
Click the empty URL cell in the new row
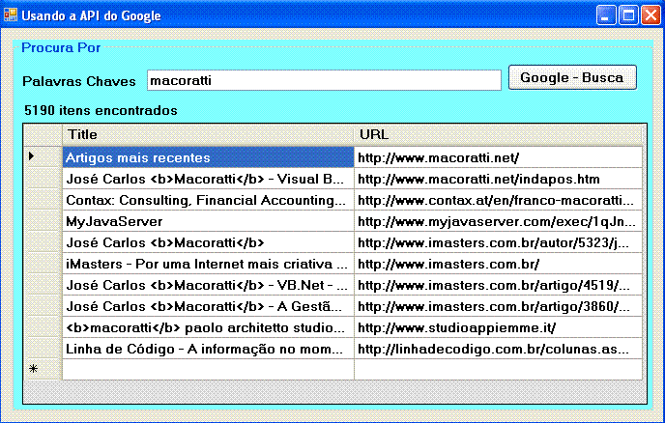point(498,369)
